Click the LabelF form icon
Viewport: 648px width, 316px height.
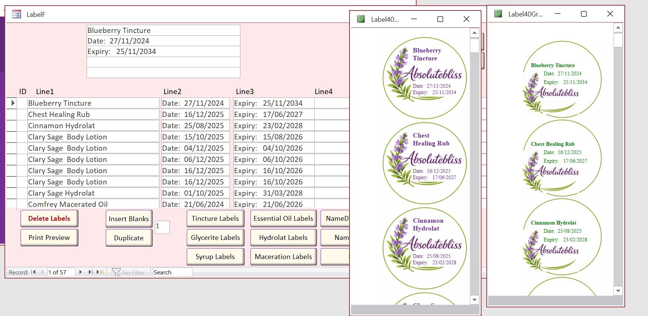[16, 15]
